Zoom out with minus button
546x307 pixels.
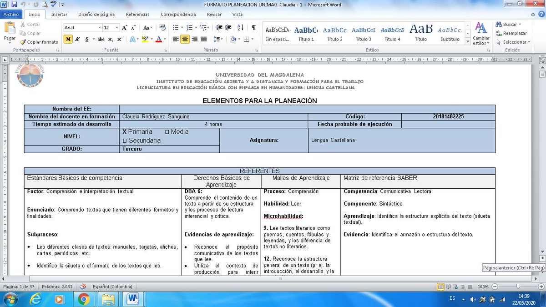click(x=495, y=287)
